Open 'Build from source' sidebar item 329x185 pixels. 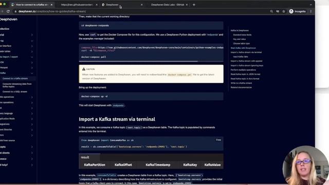[7, 140]
